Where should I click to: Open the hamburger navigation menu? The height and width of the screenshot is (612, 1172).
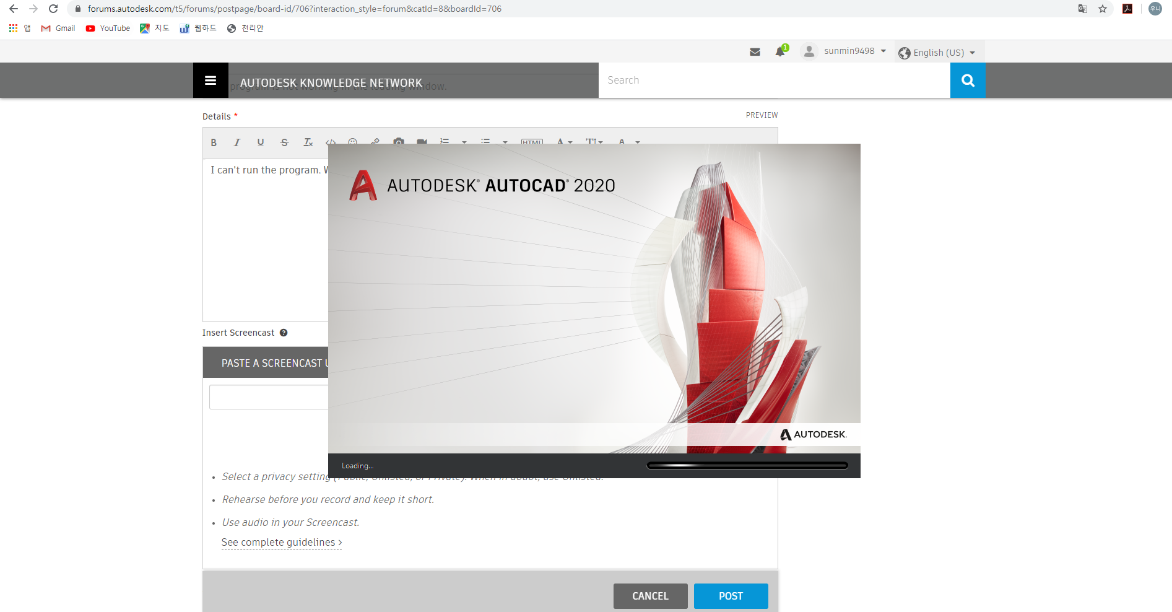click(x=211, y=80)
